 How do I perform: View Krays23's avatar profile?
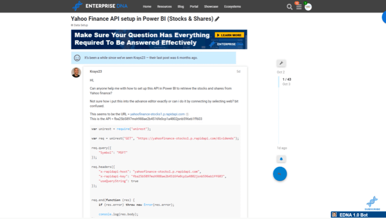76,73
